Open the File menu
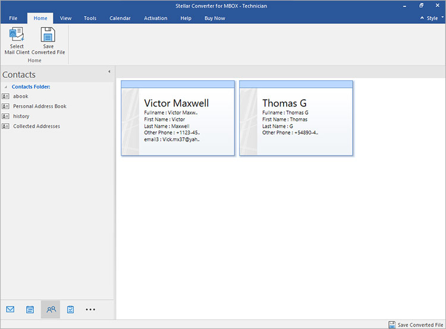The image size is (446, 329). (13, 18)
